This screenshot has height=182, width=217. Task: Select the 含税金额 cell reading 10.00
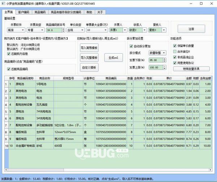205,146
